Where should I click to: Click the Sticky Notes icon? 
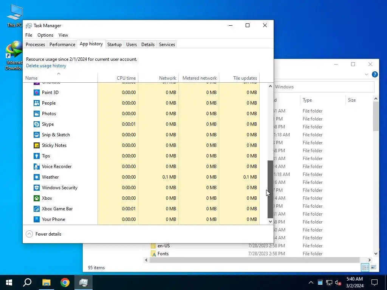pos(37,145)
